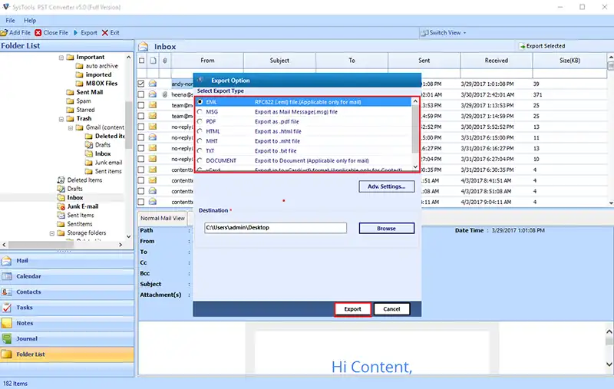
Task: Select the Spam folder icon
Action: pos(70,101)
